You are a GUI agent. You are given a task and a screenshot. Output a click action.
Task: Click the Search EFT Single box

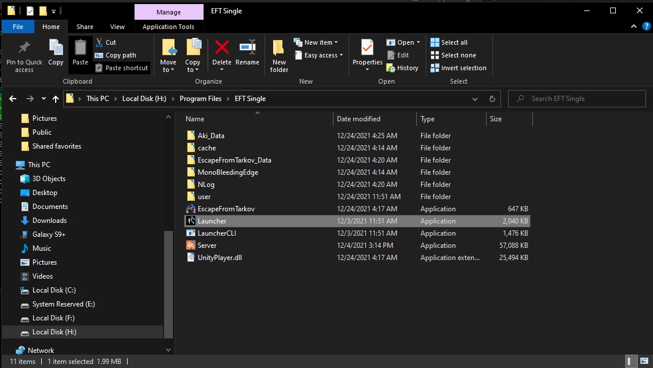pos(577,99)
